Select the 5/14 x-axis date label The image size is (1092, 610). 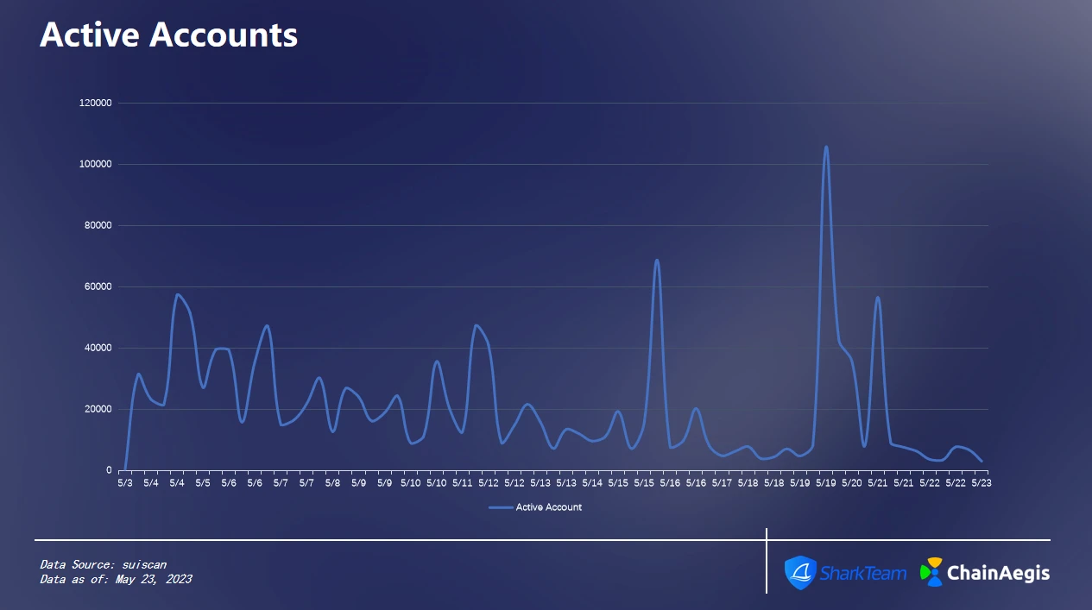click(591, 483)
